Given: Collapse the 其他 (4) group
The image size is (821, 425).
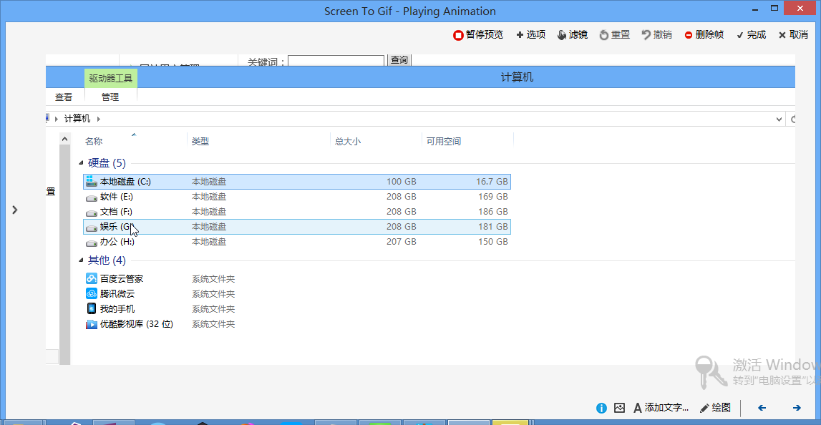Looking at the screenshot, I should click(81, 260).
